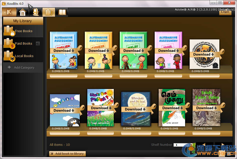This screenshot has height=159, width=237.
Task: Download the Irish Fairy Tales book
Action: point(206,108)
